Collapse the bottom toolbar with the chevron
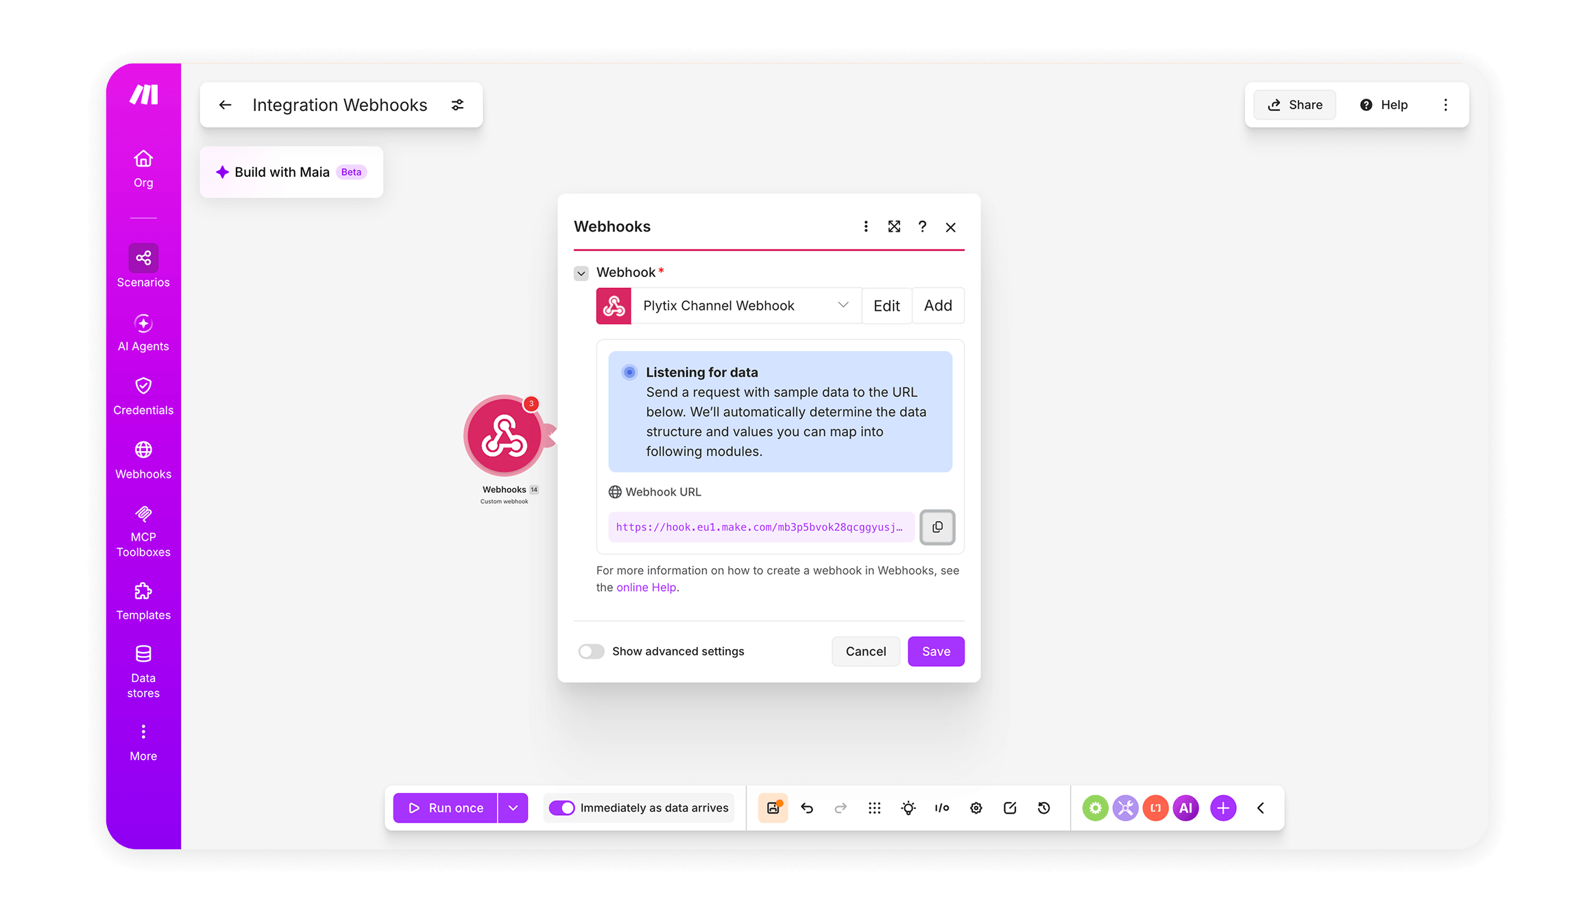The width and height of the screenshot is (1594, 911). coord(1261,808)
